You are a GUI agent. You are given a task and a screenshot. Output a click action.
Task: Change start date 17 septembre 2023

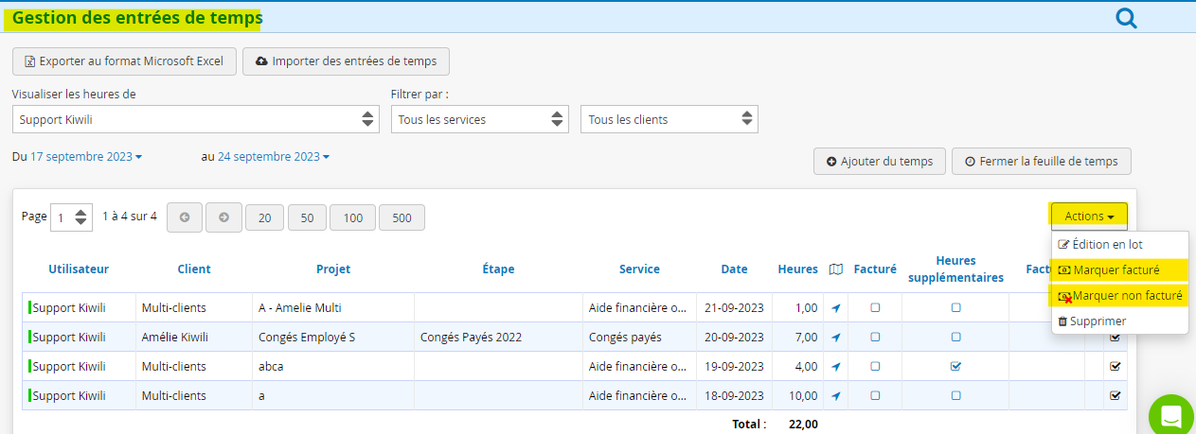point(86,156)
